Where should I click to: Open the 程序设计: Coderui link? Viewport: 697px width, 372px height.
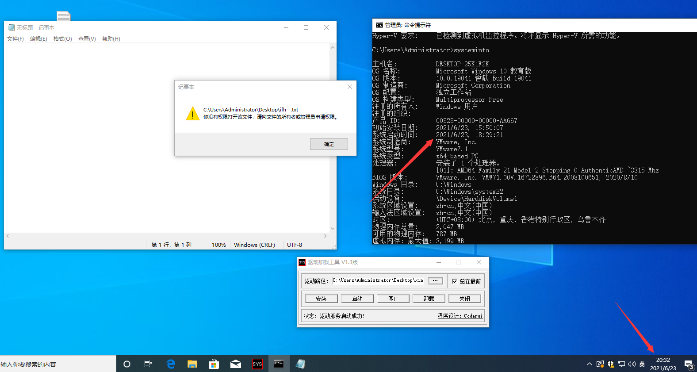(x=460, y=316)
